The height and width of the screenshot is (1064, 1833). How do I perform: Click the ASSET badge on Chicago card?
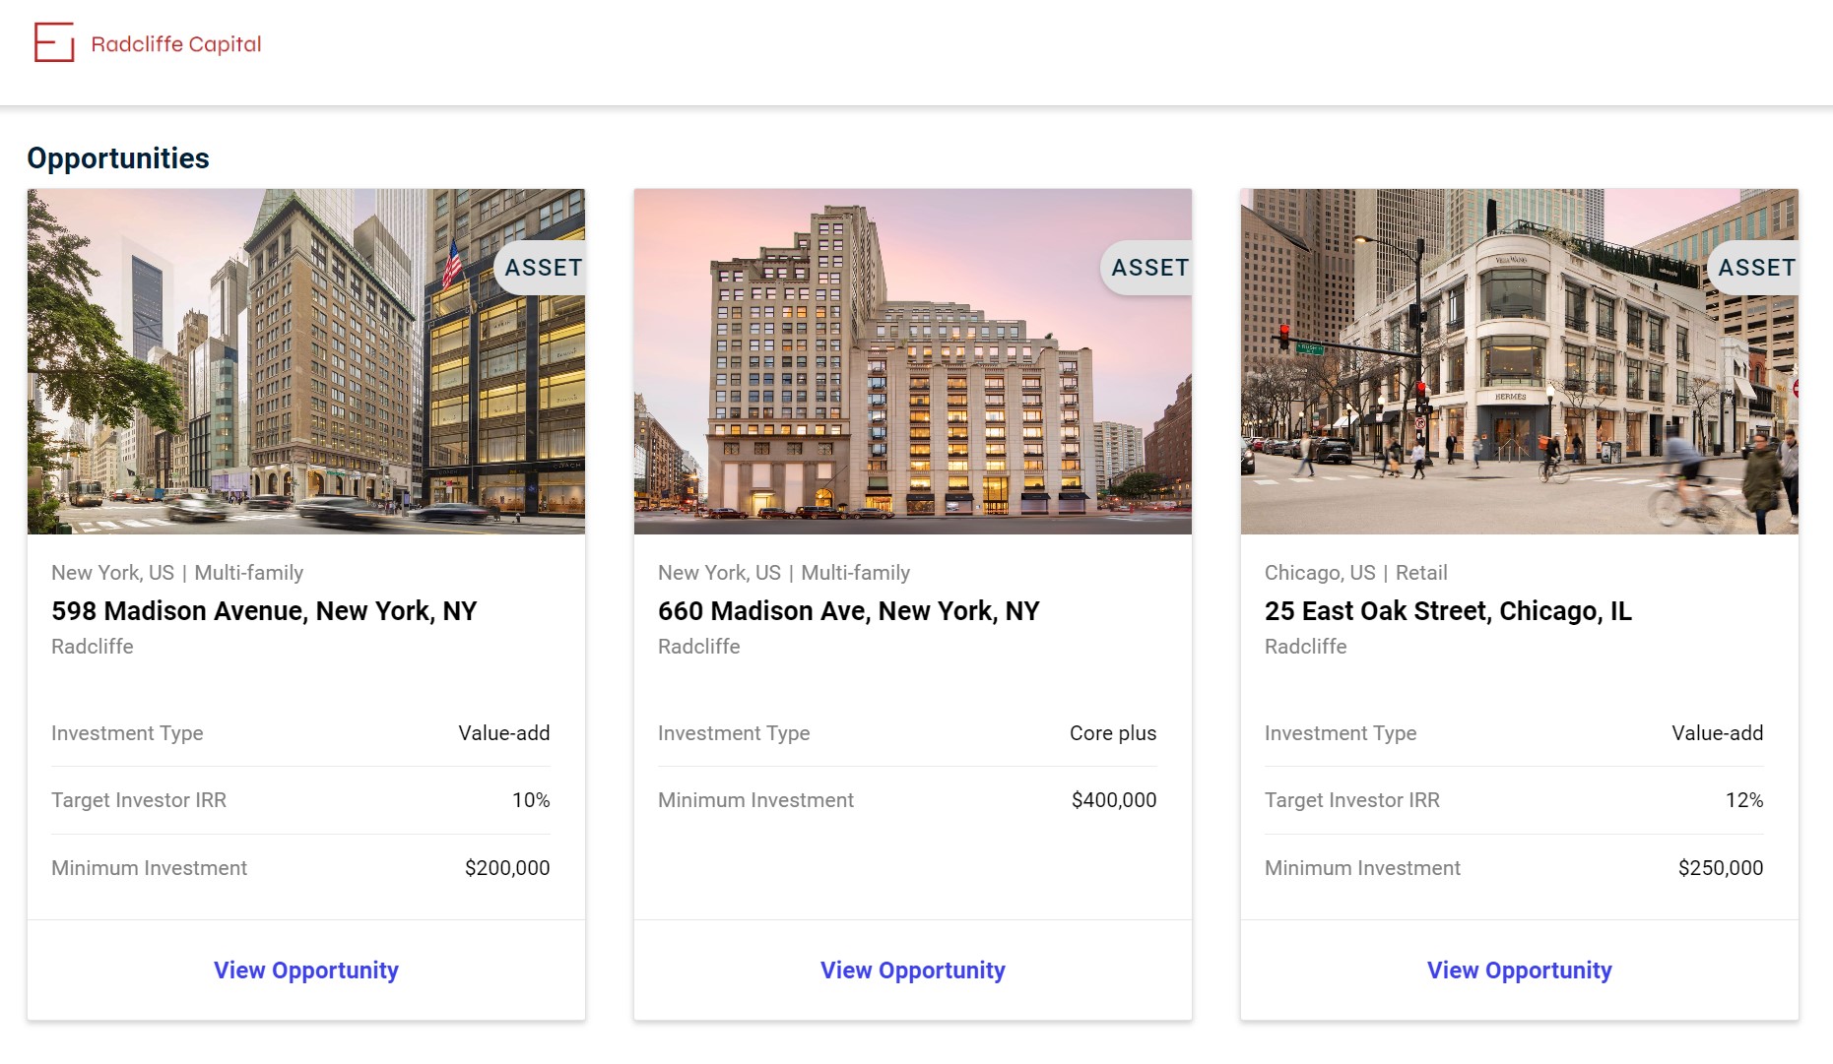coord(1756,268)
